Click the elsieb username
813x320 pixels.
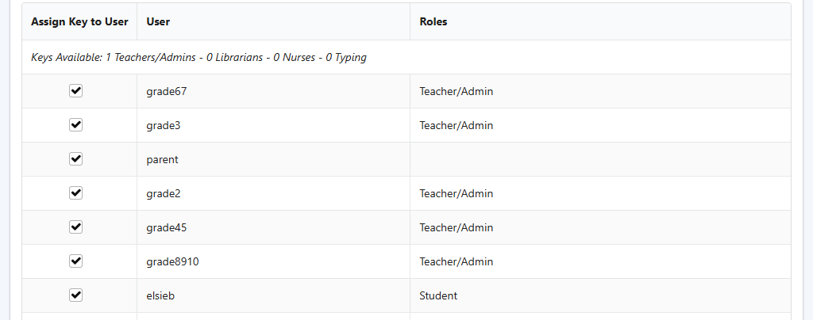pyautogui.click(x=162, y=295)
